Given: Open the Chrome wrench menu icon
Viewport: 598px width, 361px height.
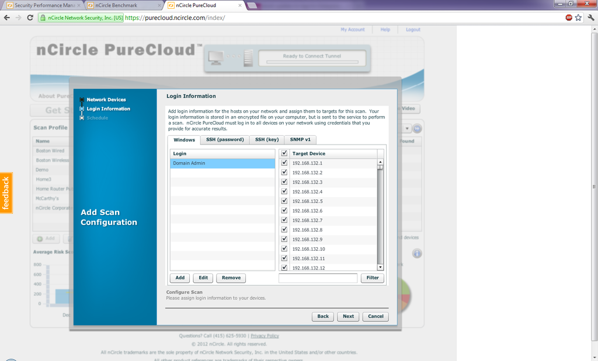Looking at the screenshot, I should 590,17.
